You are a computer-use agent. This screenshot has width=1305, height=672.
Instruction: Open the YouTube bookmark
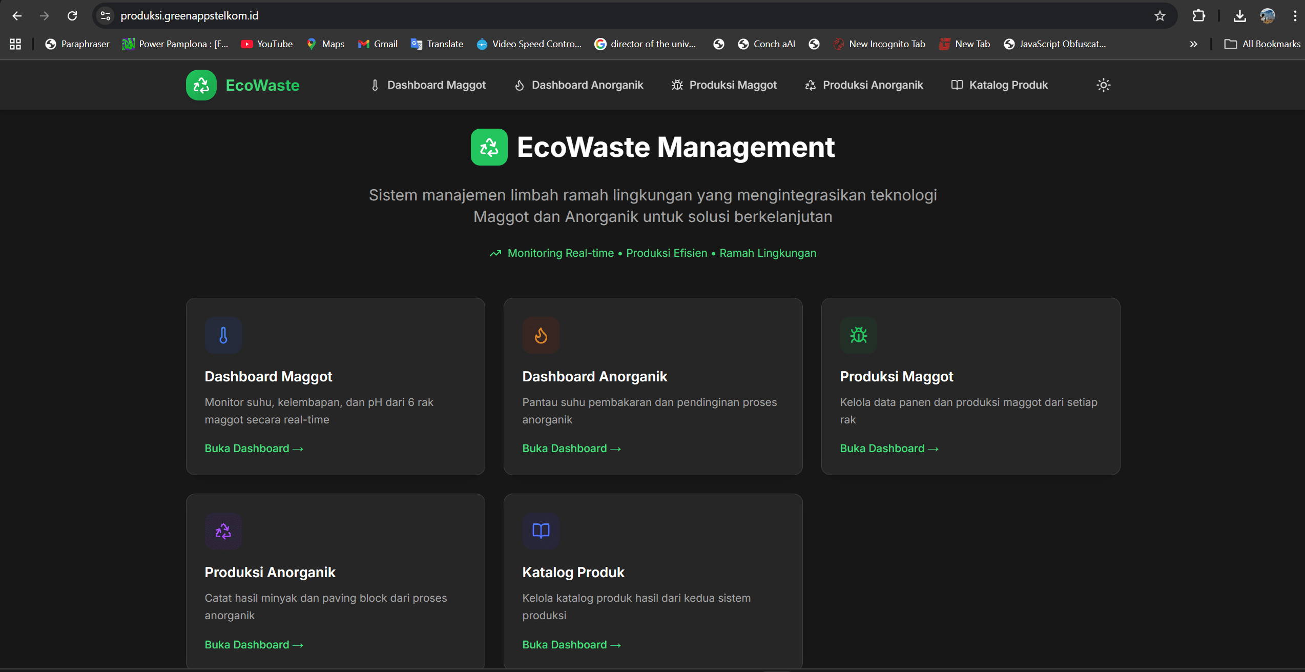266,44
